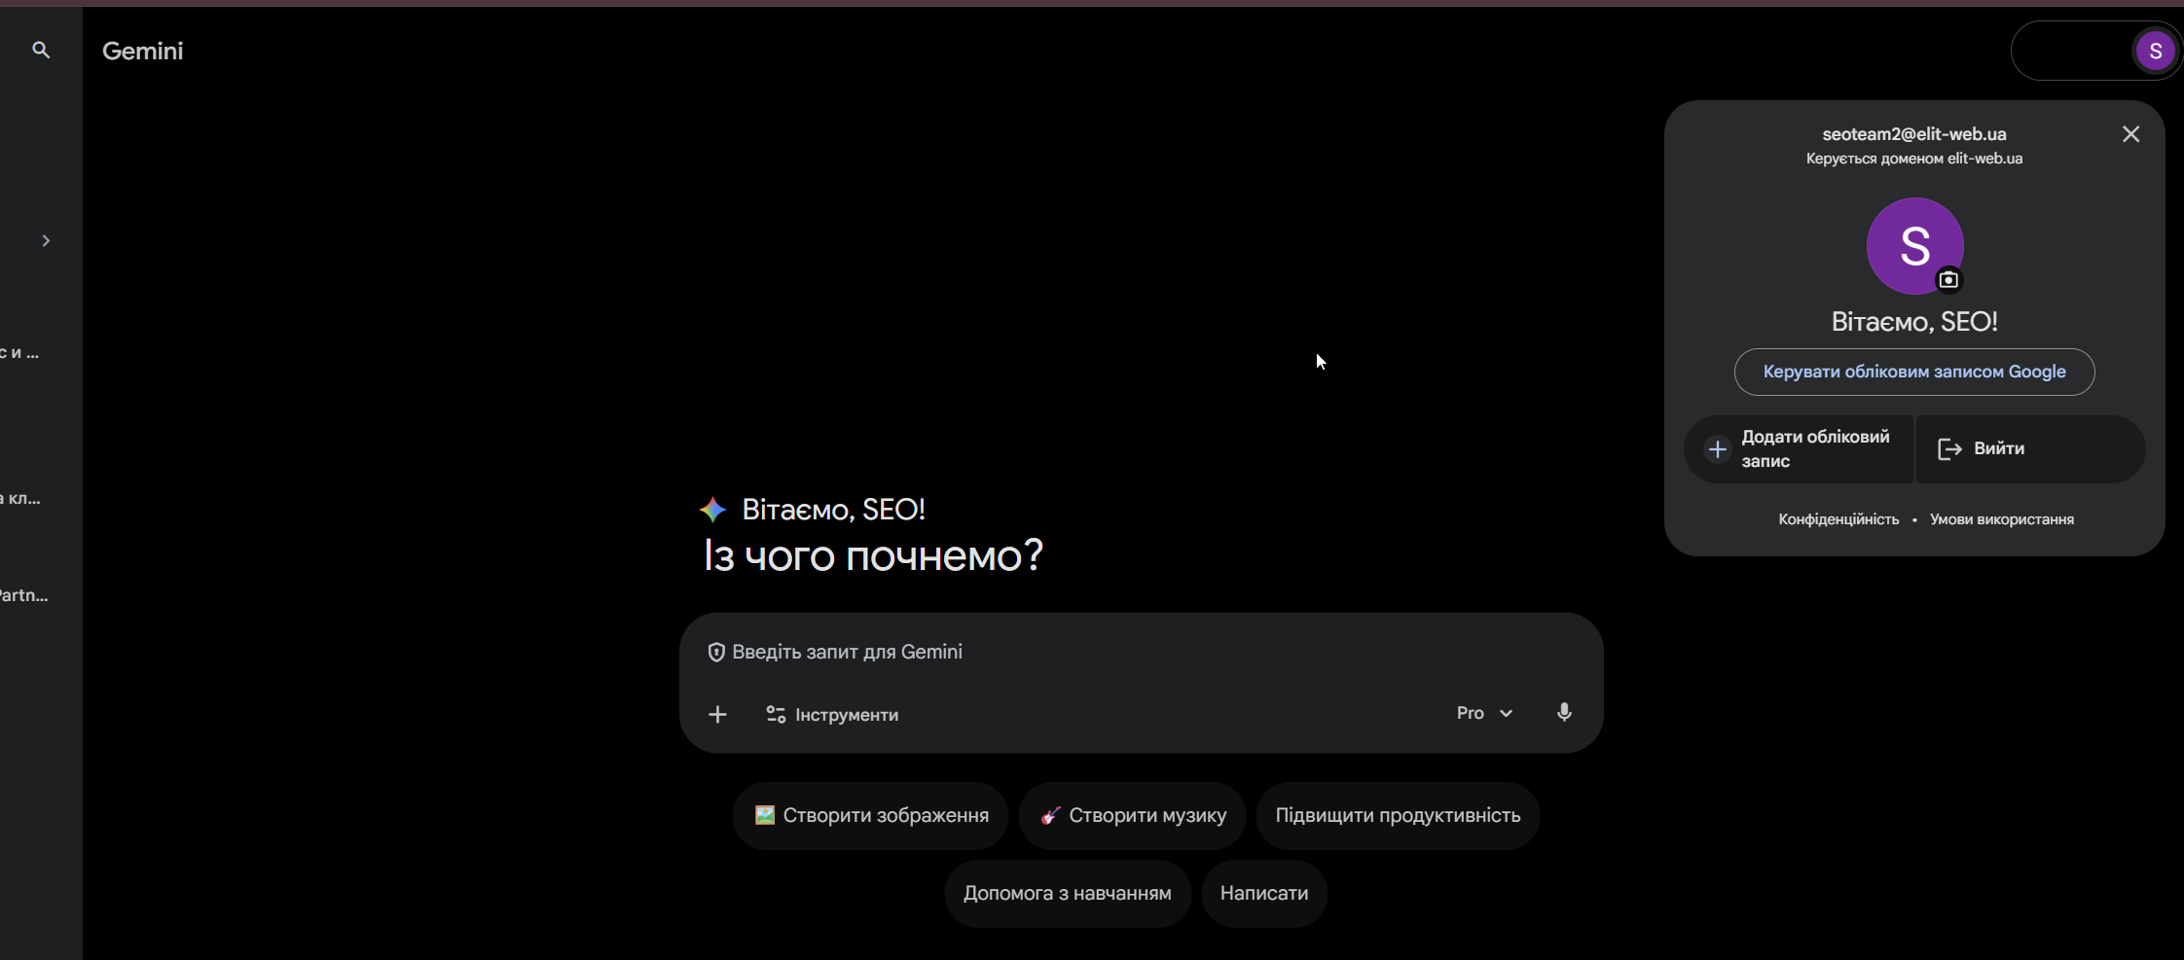Click the Написати suggestion chip
The width and height of the screenshot is (2184, 960).
1264,894
